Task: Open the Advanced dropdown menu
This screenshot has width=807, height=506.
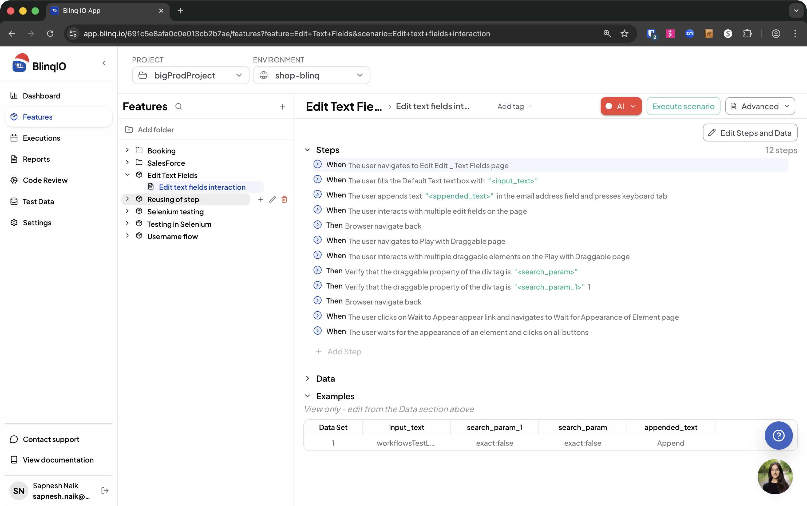Action: 760,106
